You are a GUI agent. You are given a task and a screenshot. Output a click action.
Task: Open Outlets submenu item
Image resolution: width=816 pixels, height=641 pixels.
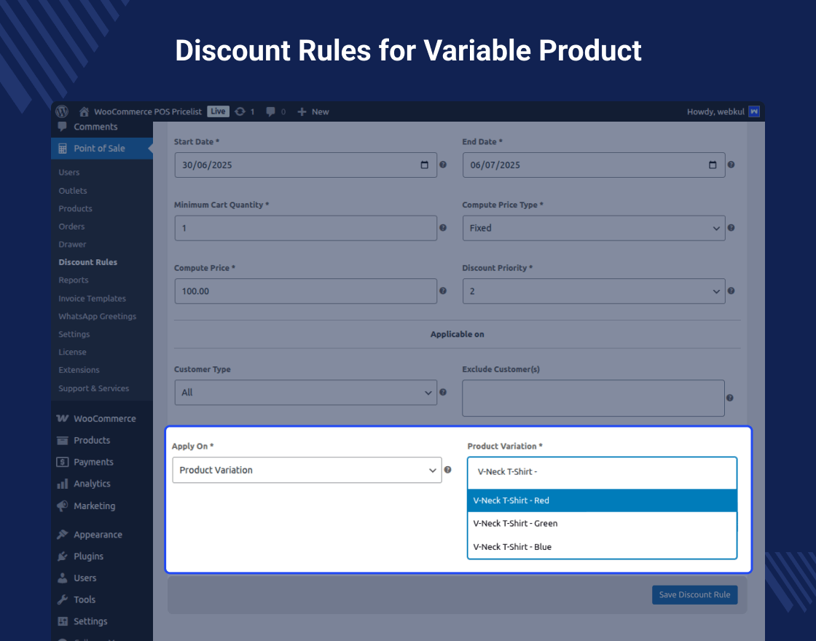point(73,191)
